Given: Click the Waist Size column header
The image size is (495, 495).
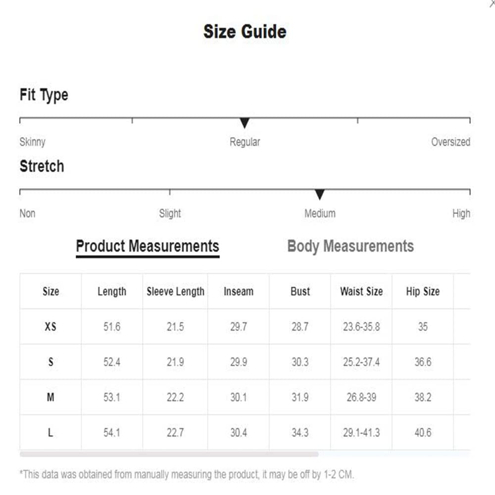Looking at the screenshot, I should coord(361,292).
